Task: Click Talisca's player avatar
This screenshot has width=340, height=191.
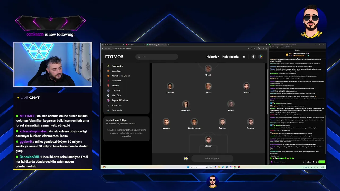Action: 208,86
